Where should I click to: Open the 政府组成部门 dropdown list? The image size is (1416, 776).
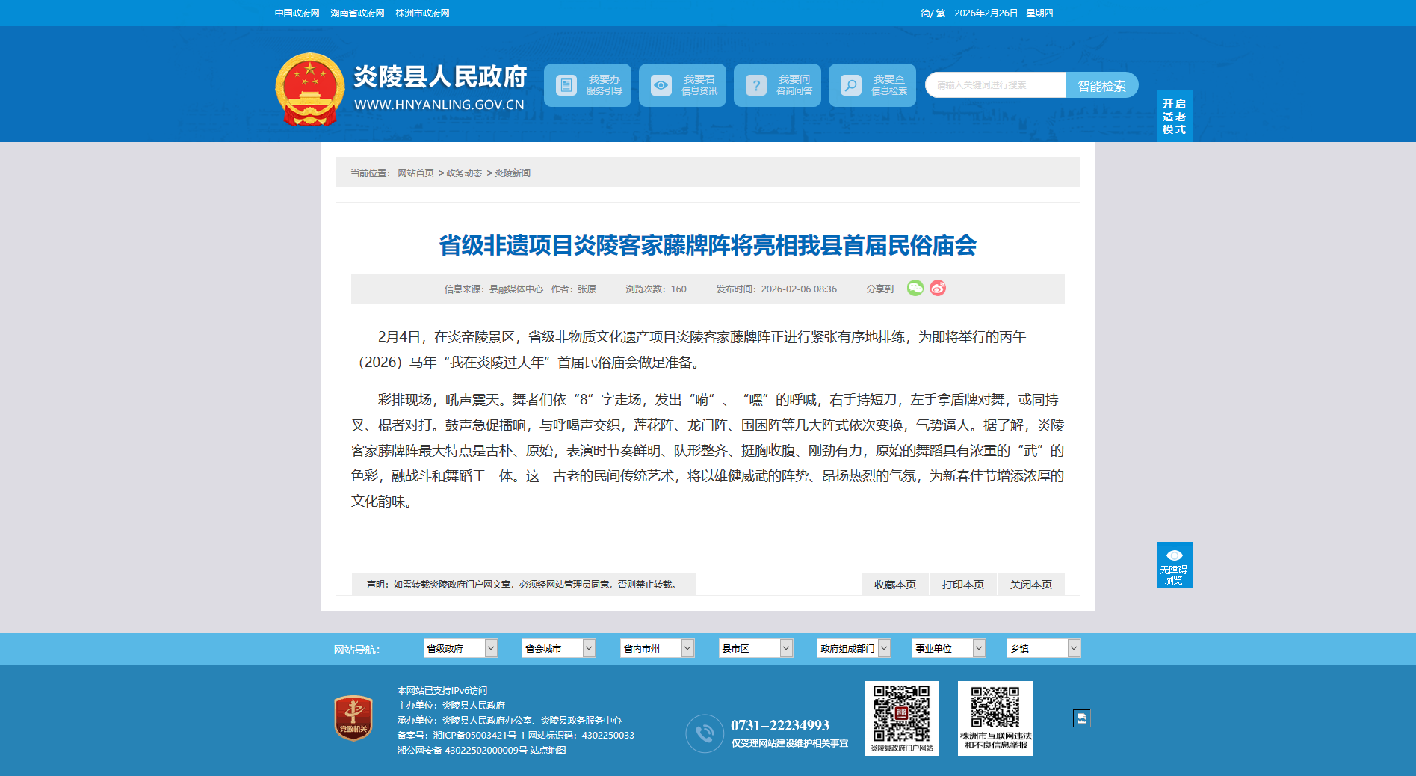pos(853,648)
